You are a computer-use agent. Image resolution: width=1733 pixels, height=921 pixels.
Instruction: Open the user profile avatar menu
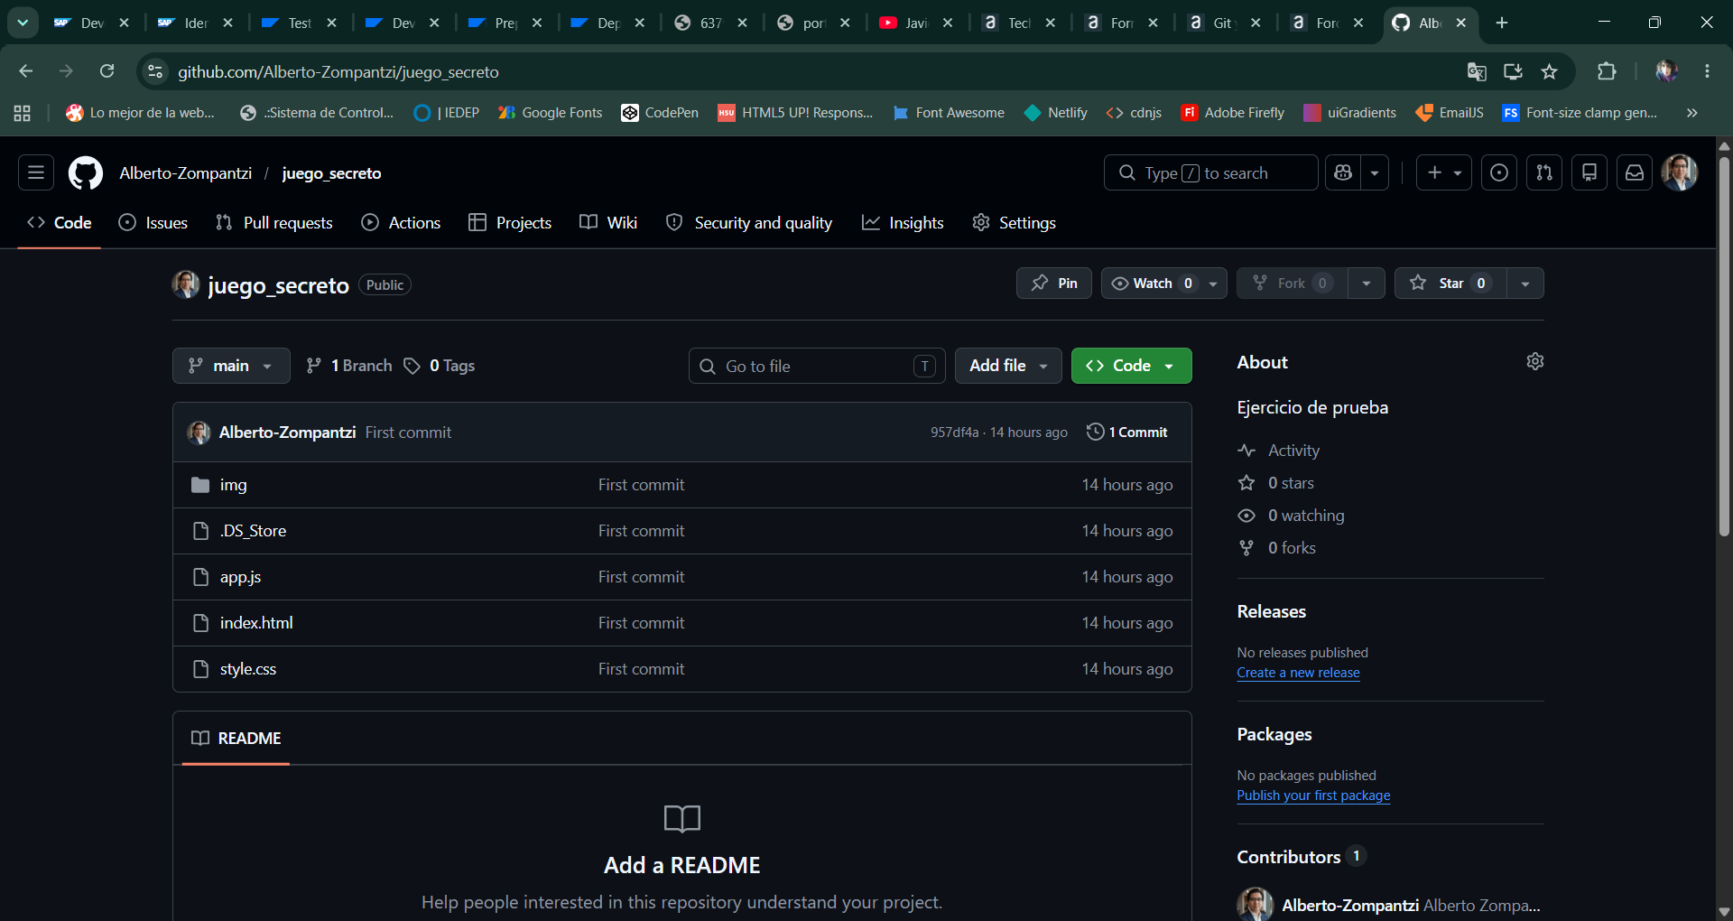point(1680,172)
